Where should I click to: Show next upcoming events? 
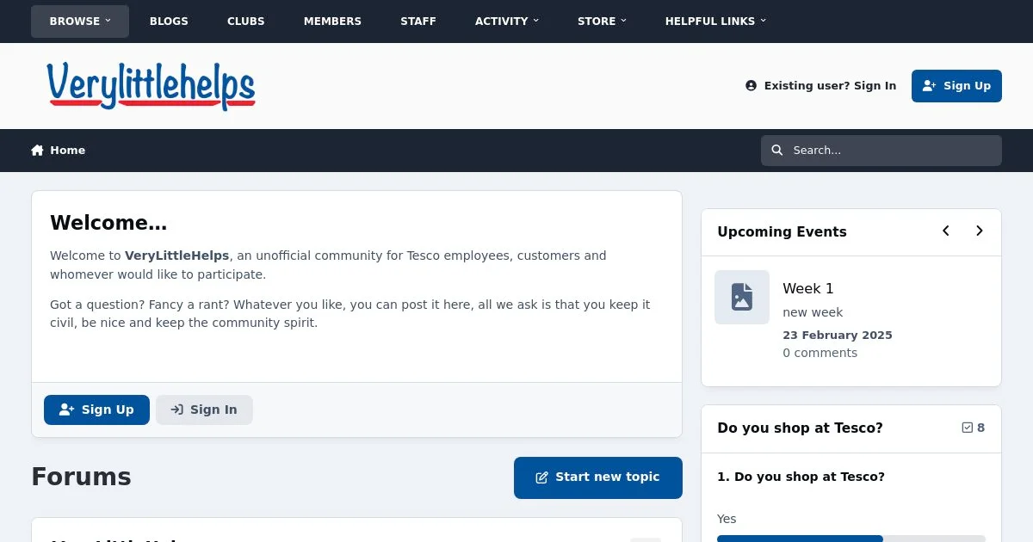pyautogui.click(x=979, y=231)
